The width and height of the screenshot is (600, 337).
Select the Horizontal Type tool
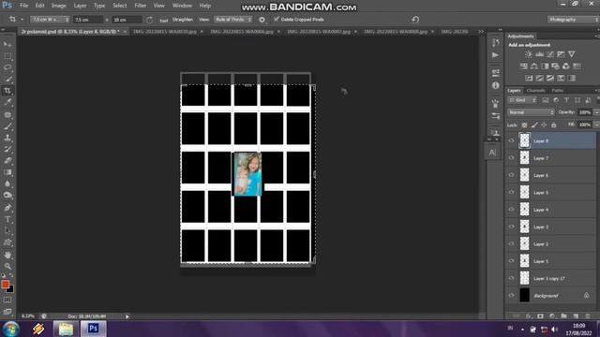point(7,219)
